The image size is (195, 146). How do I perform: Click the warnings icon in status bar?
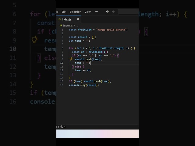click(x=61, y=127)
